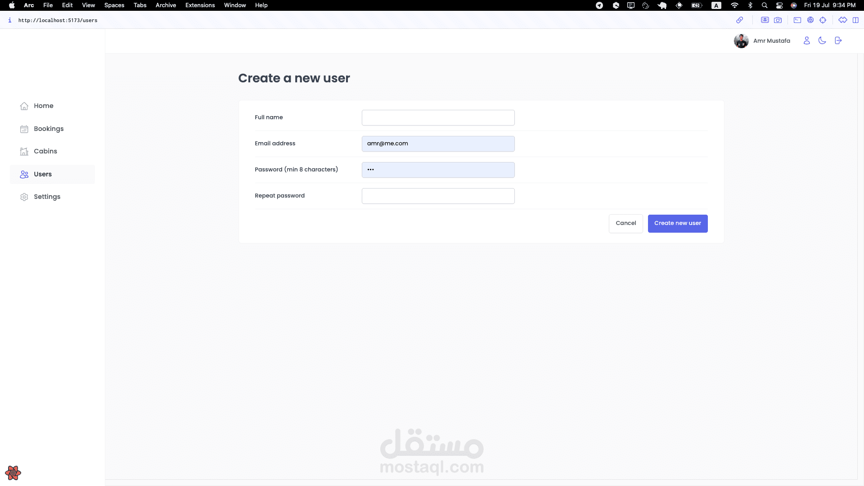Focus the Password input field
Screen dimensions: 864x486
tap(438, 170)
